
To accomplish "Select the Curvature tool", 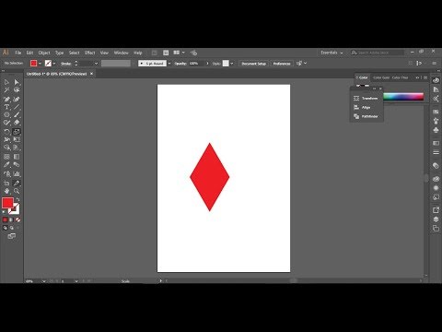I will (17, 100).
